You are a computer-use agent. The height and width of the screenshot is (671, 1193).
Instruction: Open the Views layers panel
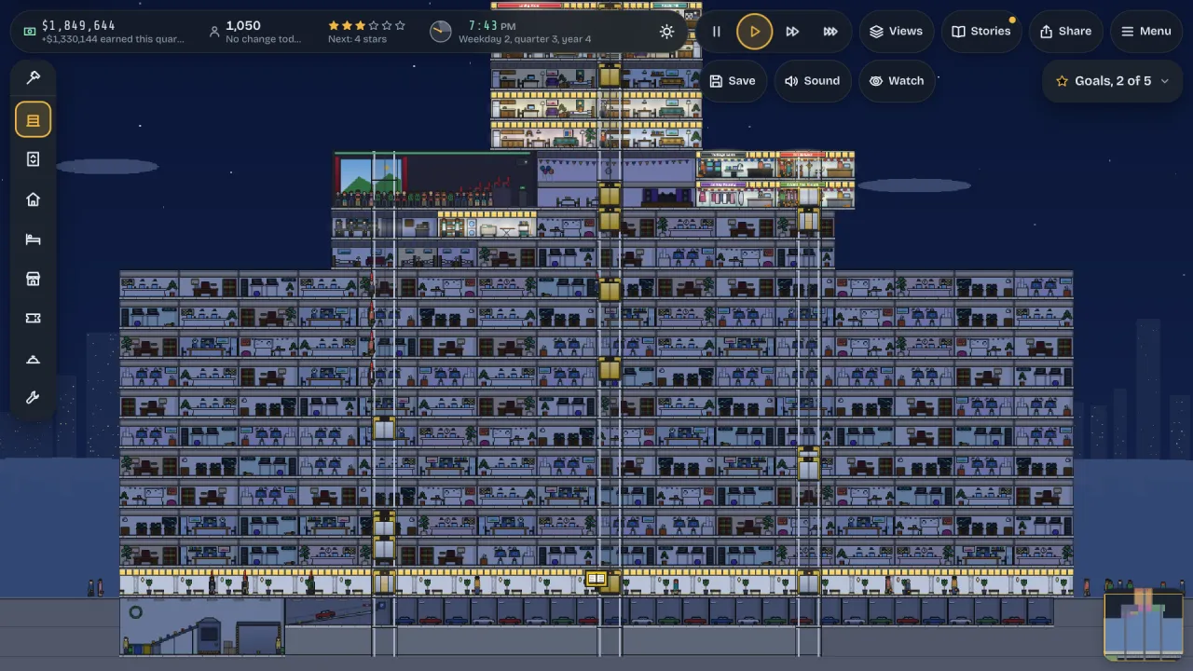(x=896, y=32)
